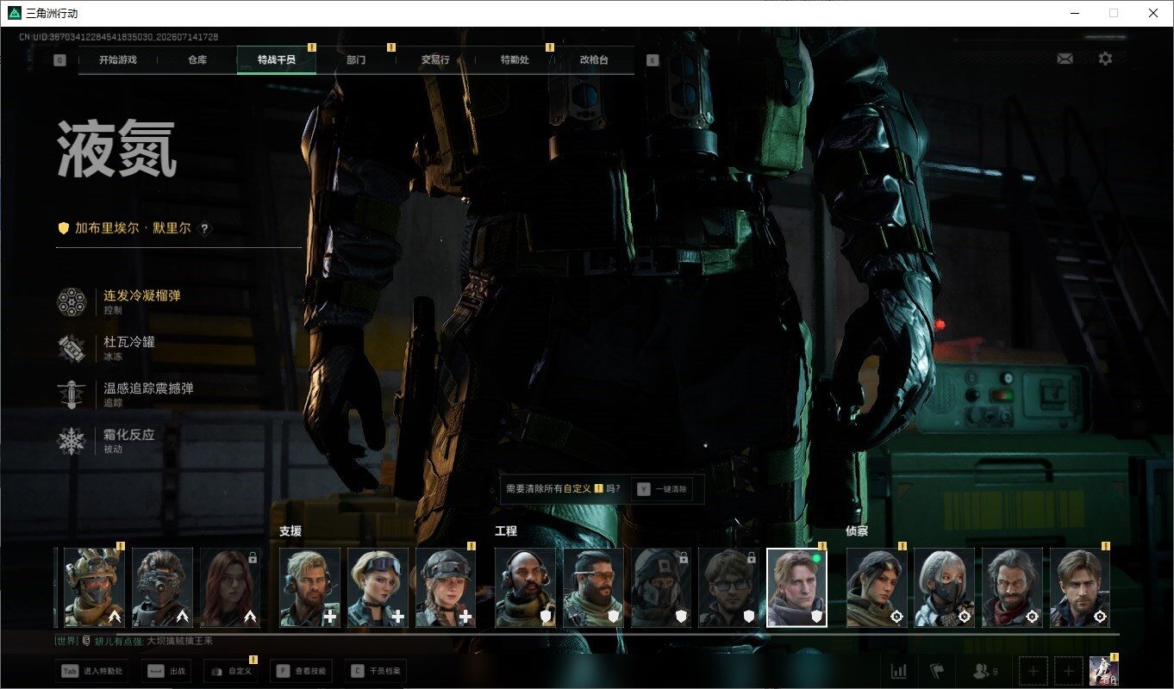Click the CN UID text at top left
Image resolution: width=1174 pixels, height=689 pixels.
point(119,37)
